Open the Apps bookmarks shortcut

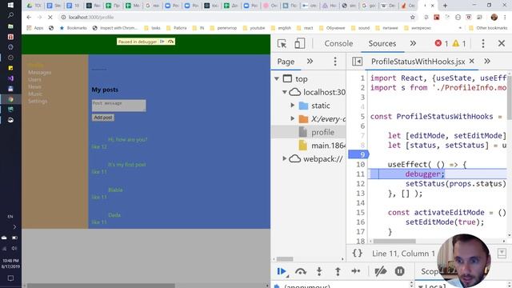tap(35, 28)
